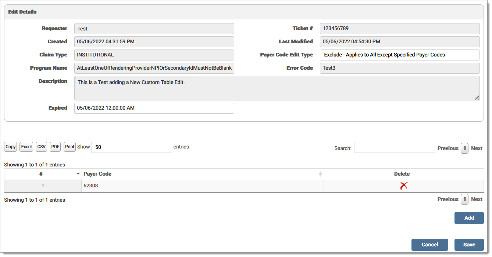Print the payer code table
This screenshot has width=492, height=257.
(x=69, y=147)
